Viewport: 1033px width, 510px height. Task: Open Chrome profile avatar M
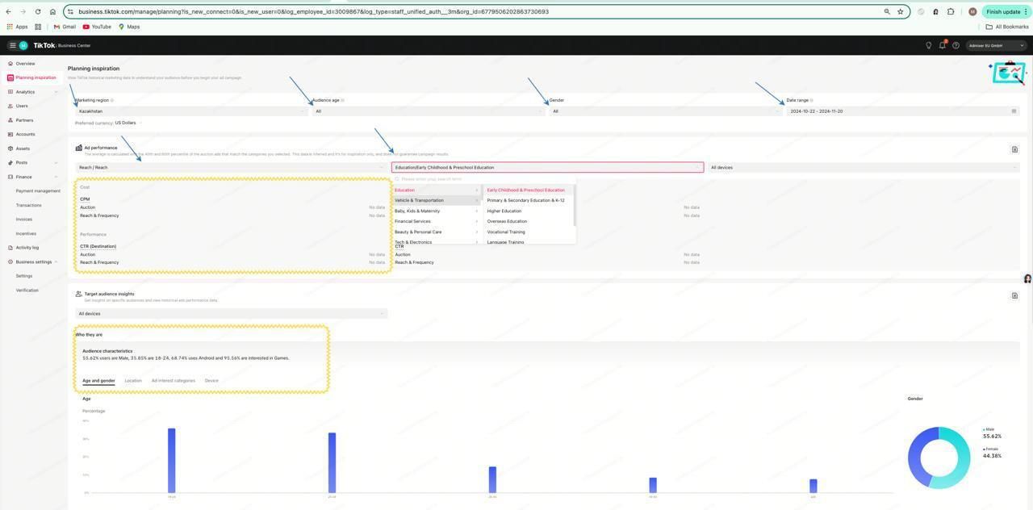(x=972, y=11)
